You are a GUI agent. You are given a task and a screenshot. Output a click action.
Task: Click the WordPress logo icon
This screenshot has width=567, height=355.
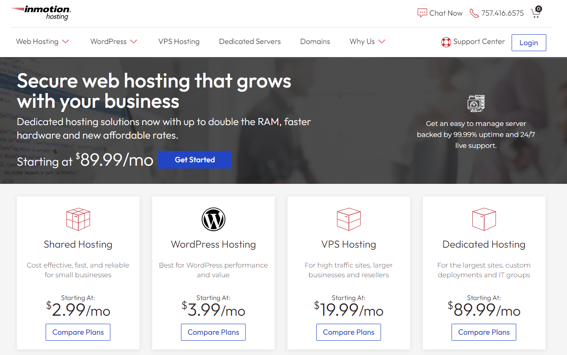click(214, 219)
